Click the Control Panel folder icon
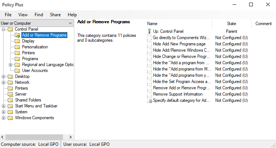The height and width of the screenshot is (148, 276). pos(10,29)
